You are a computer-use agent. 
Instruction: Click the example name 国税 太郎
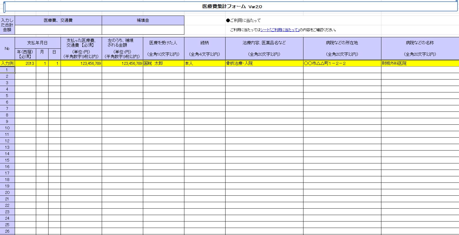[163, 63]
